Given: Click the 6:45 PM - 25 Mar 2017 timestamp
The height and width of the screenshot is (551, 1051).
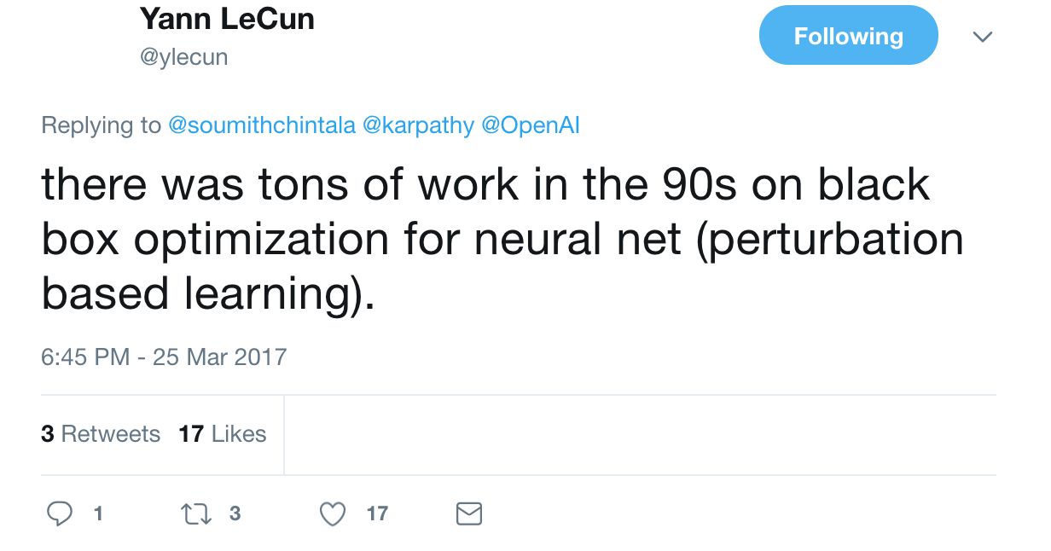Looking at the screenshot, I should pyautogui.click(x=164, y=356).
